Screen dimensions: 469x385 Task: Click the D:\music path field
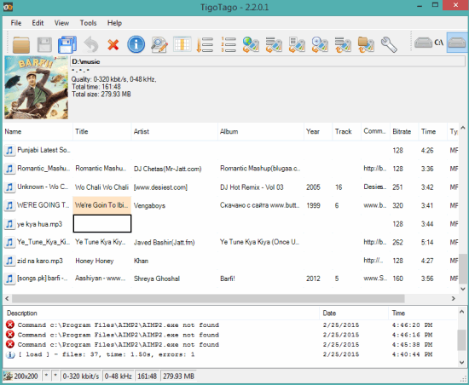pos(268,61)
